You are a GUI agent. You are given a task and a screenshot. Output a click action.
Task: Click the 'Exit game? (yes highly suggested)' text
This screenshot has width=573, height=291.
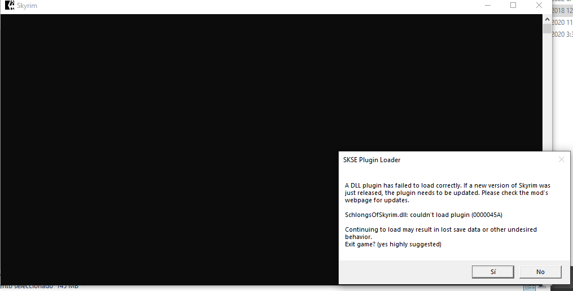coord(393,244)
